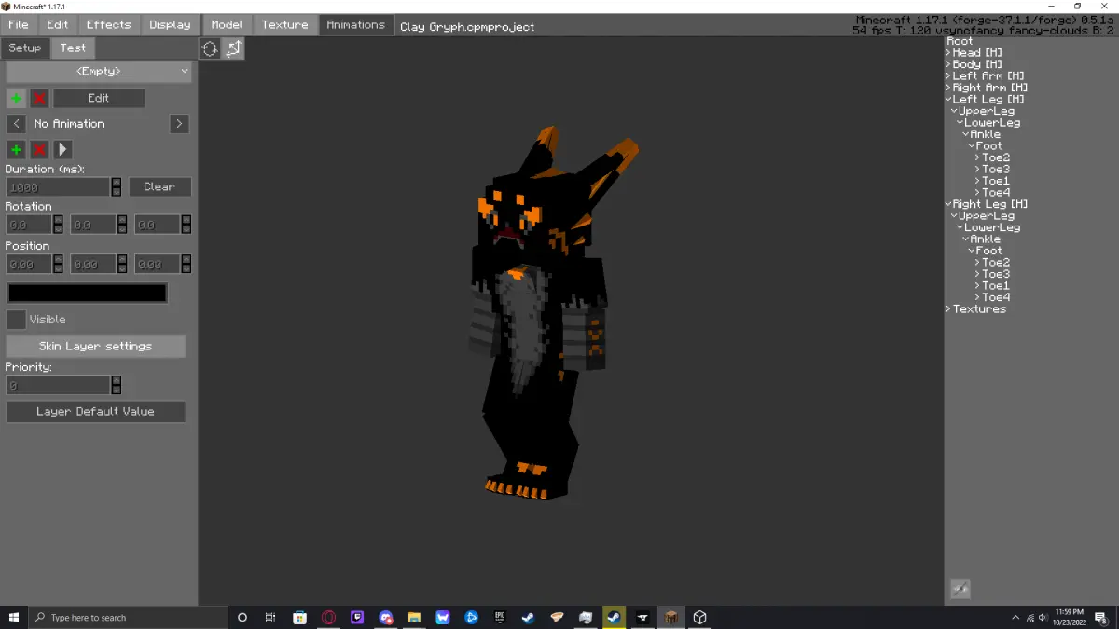Image resolution: width=1119 pixels, height=629 pixels.
Task: Collapse the Left Leg [H] node
Action: pos(948,100)
